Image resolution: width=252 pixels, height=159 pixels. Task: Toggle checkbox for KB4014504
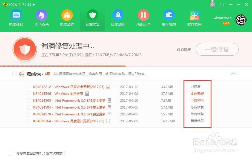click(x=29, y=107)
